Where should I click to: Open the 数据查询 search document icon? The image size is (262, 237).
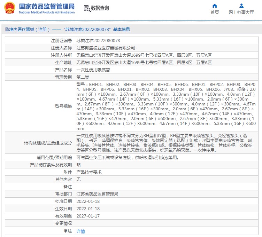point(87,8)
